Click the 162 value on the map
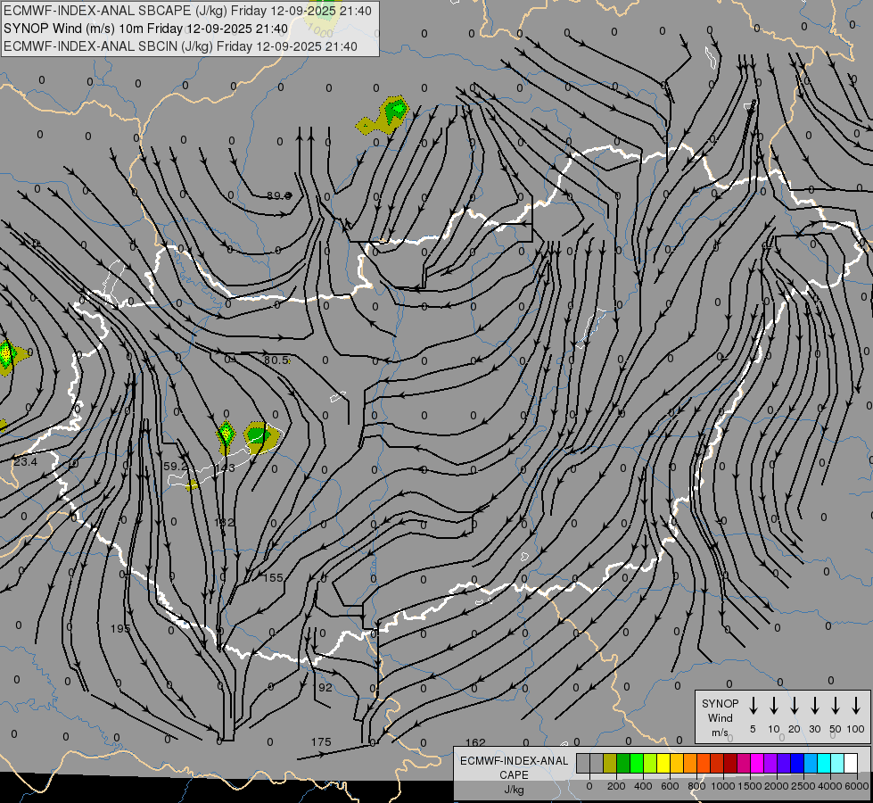 [x=475, y=743]
